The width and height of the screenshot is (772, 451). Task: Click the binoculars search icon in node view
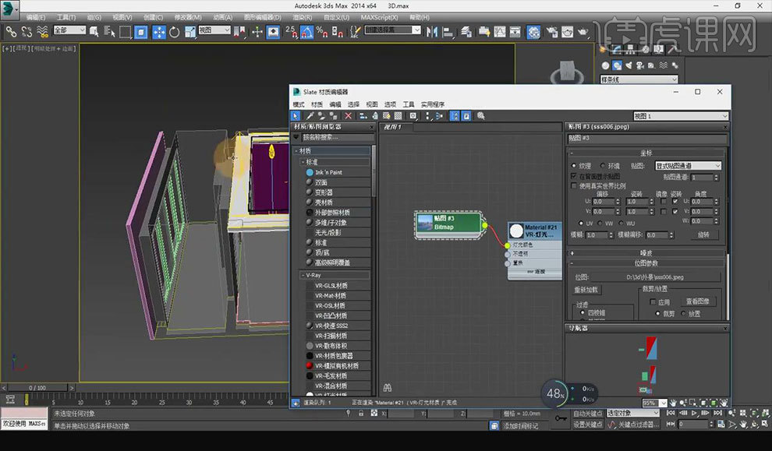point(388,388)
